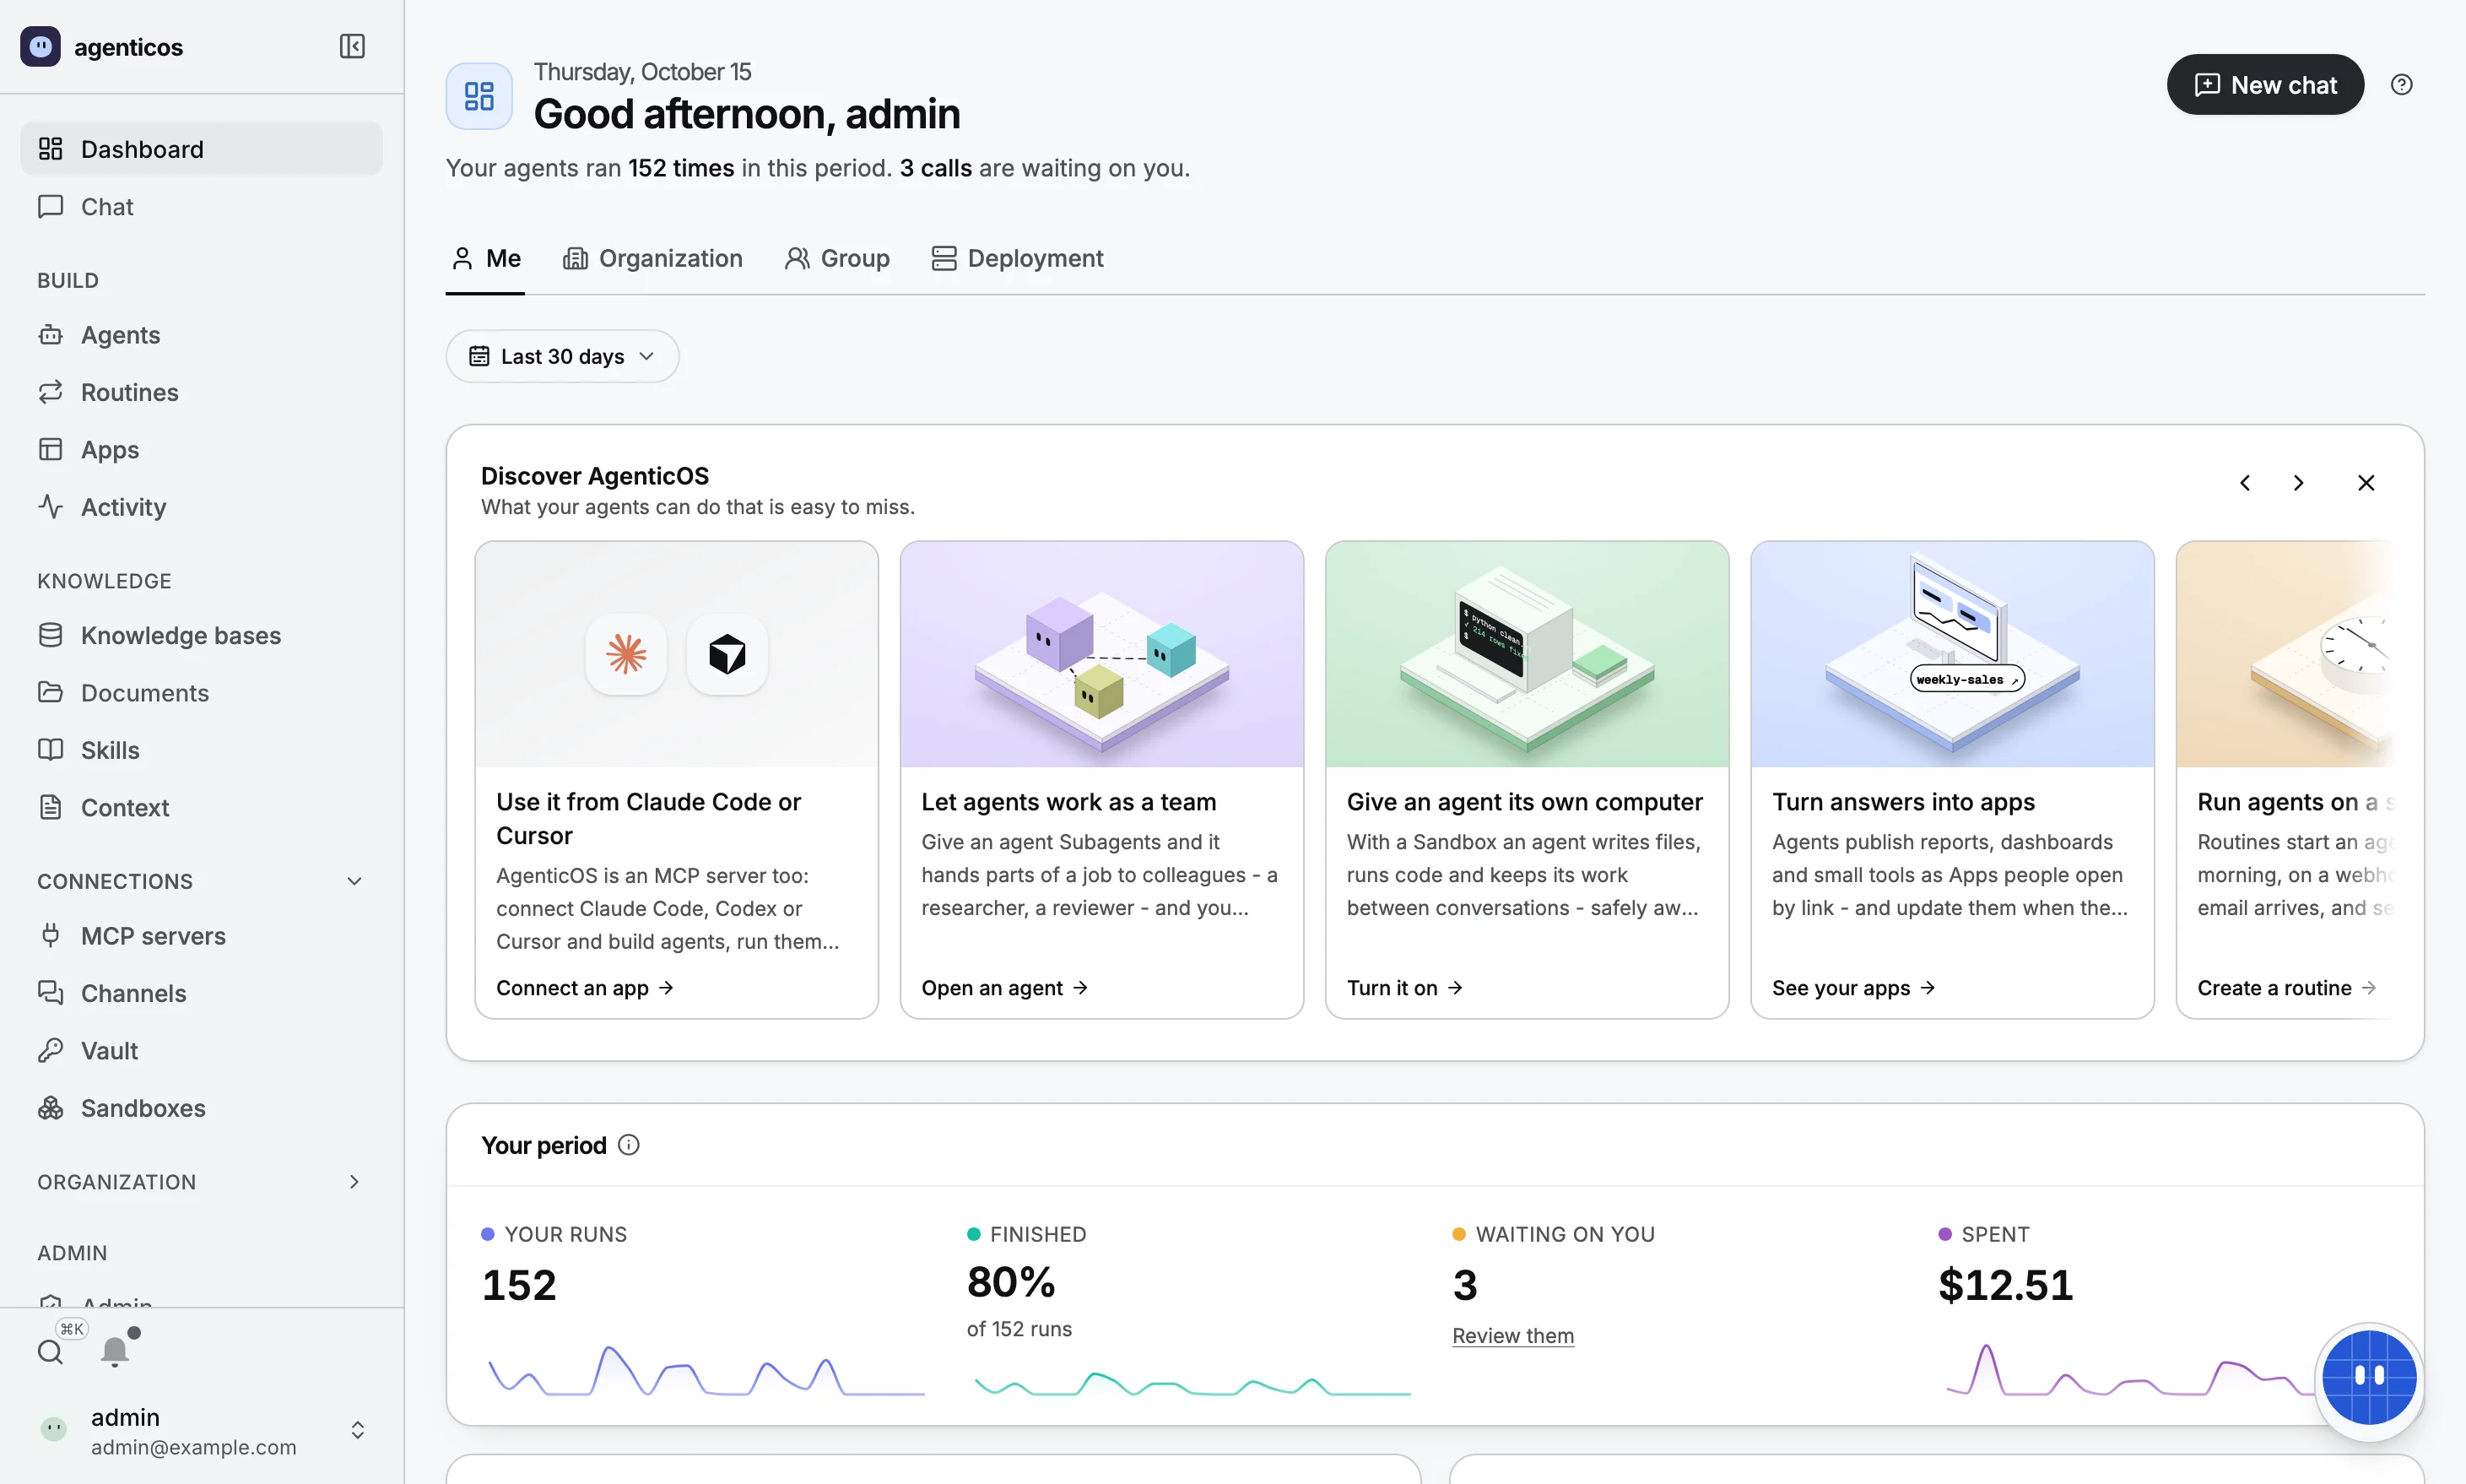Click the See your apps link

[x=1853, y=988]
